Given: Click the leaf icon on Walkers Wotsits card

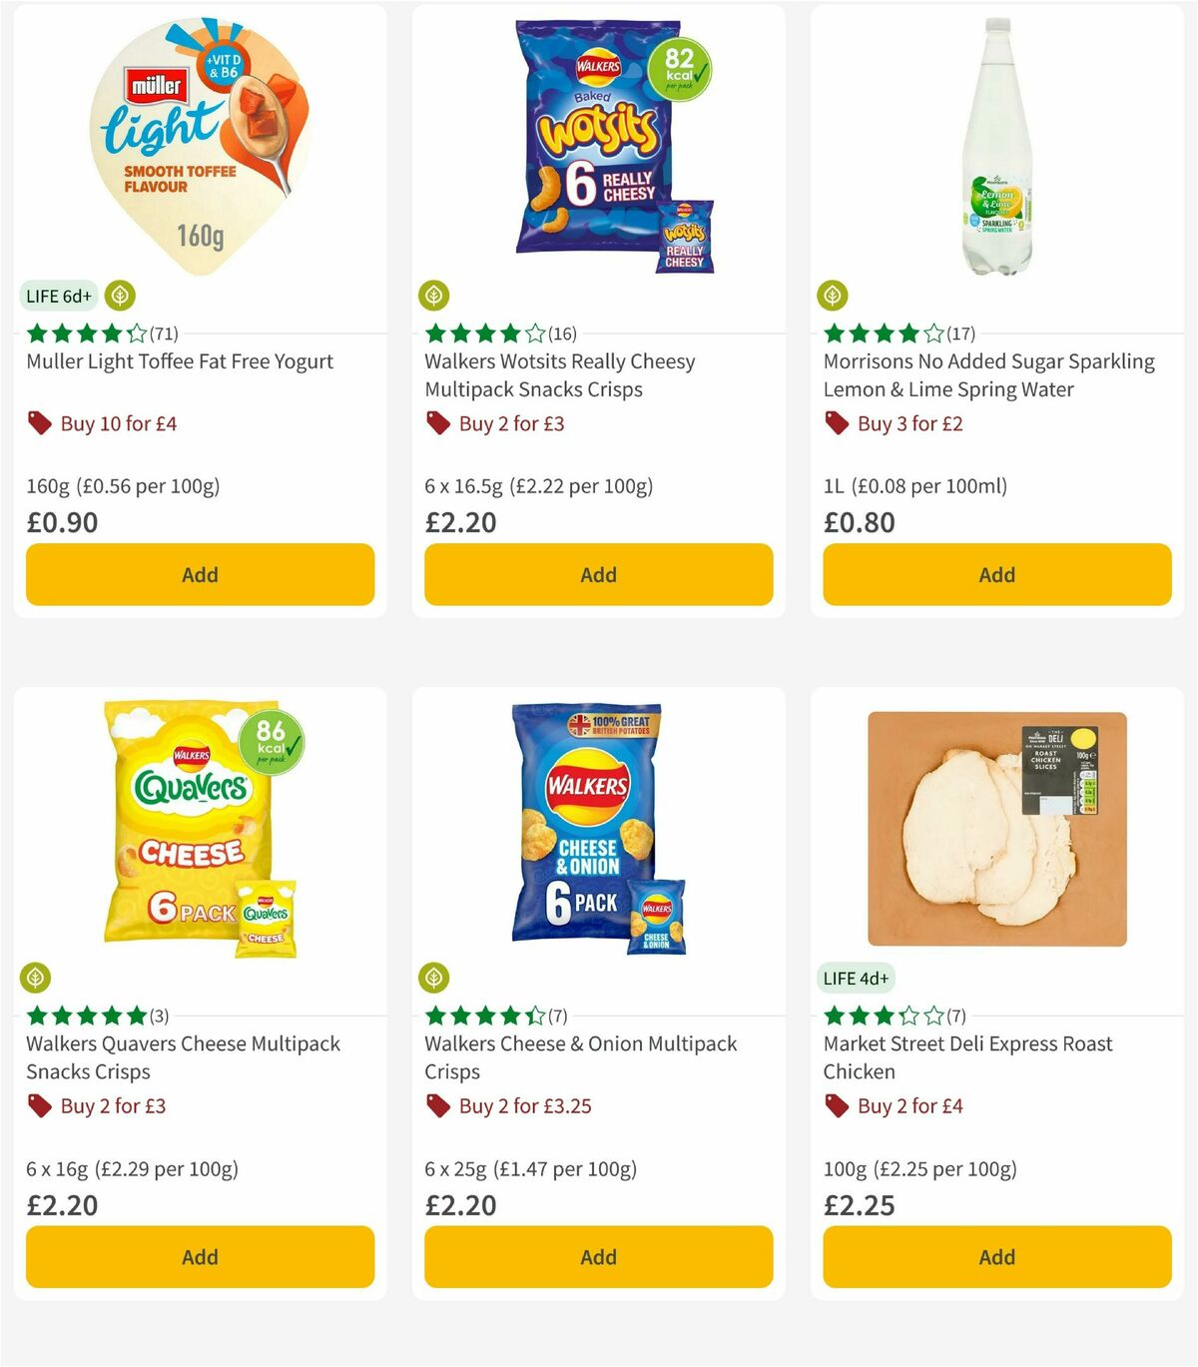Looking at the screenshot, I should (436, 296).
